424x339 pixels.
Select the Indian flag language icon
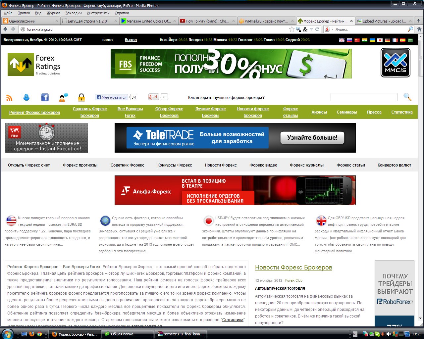coord(365,40)
